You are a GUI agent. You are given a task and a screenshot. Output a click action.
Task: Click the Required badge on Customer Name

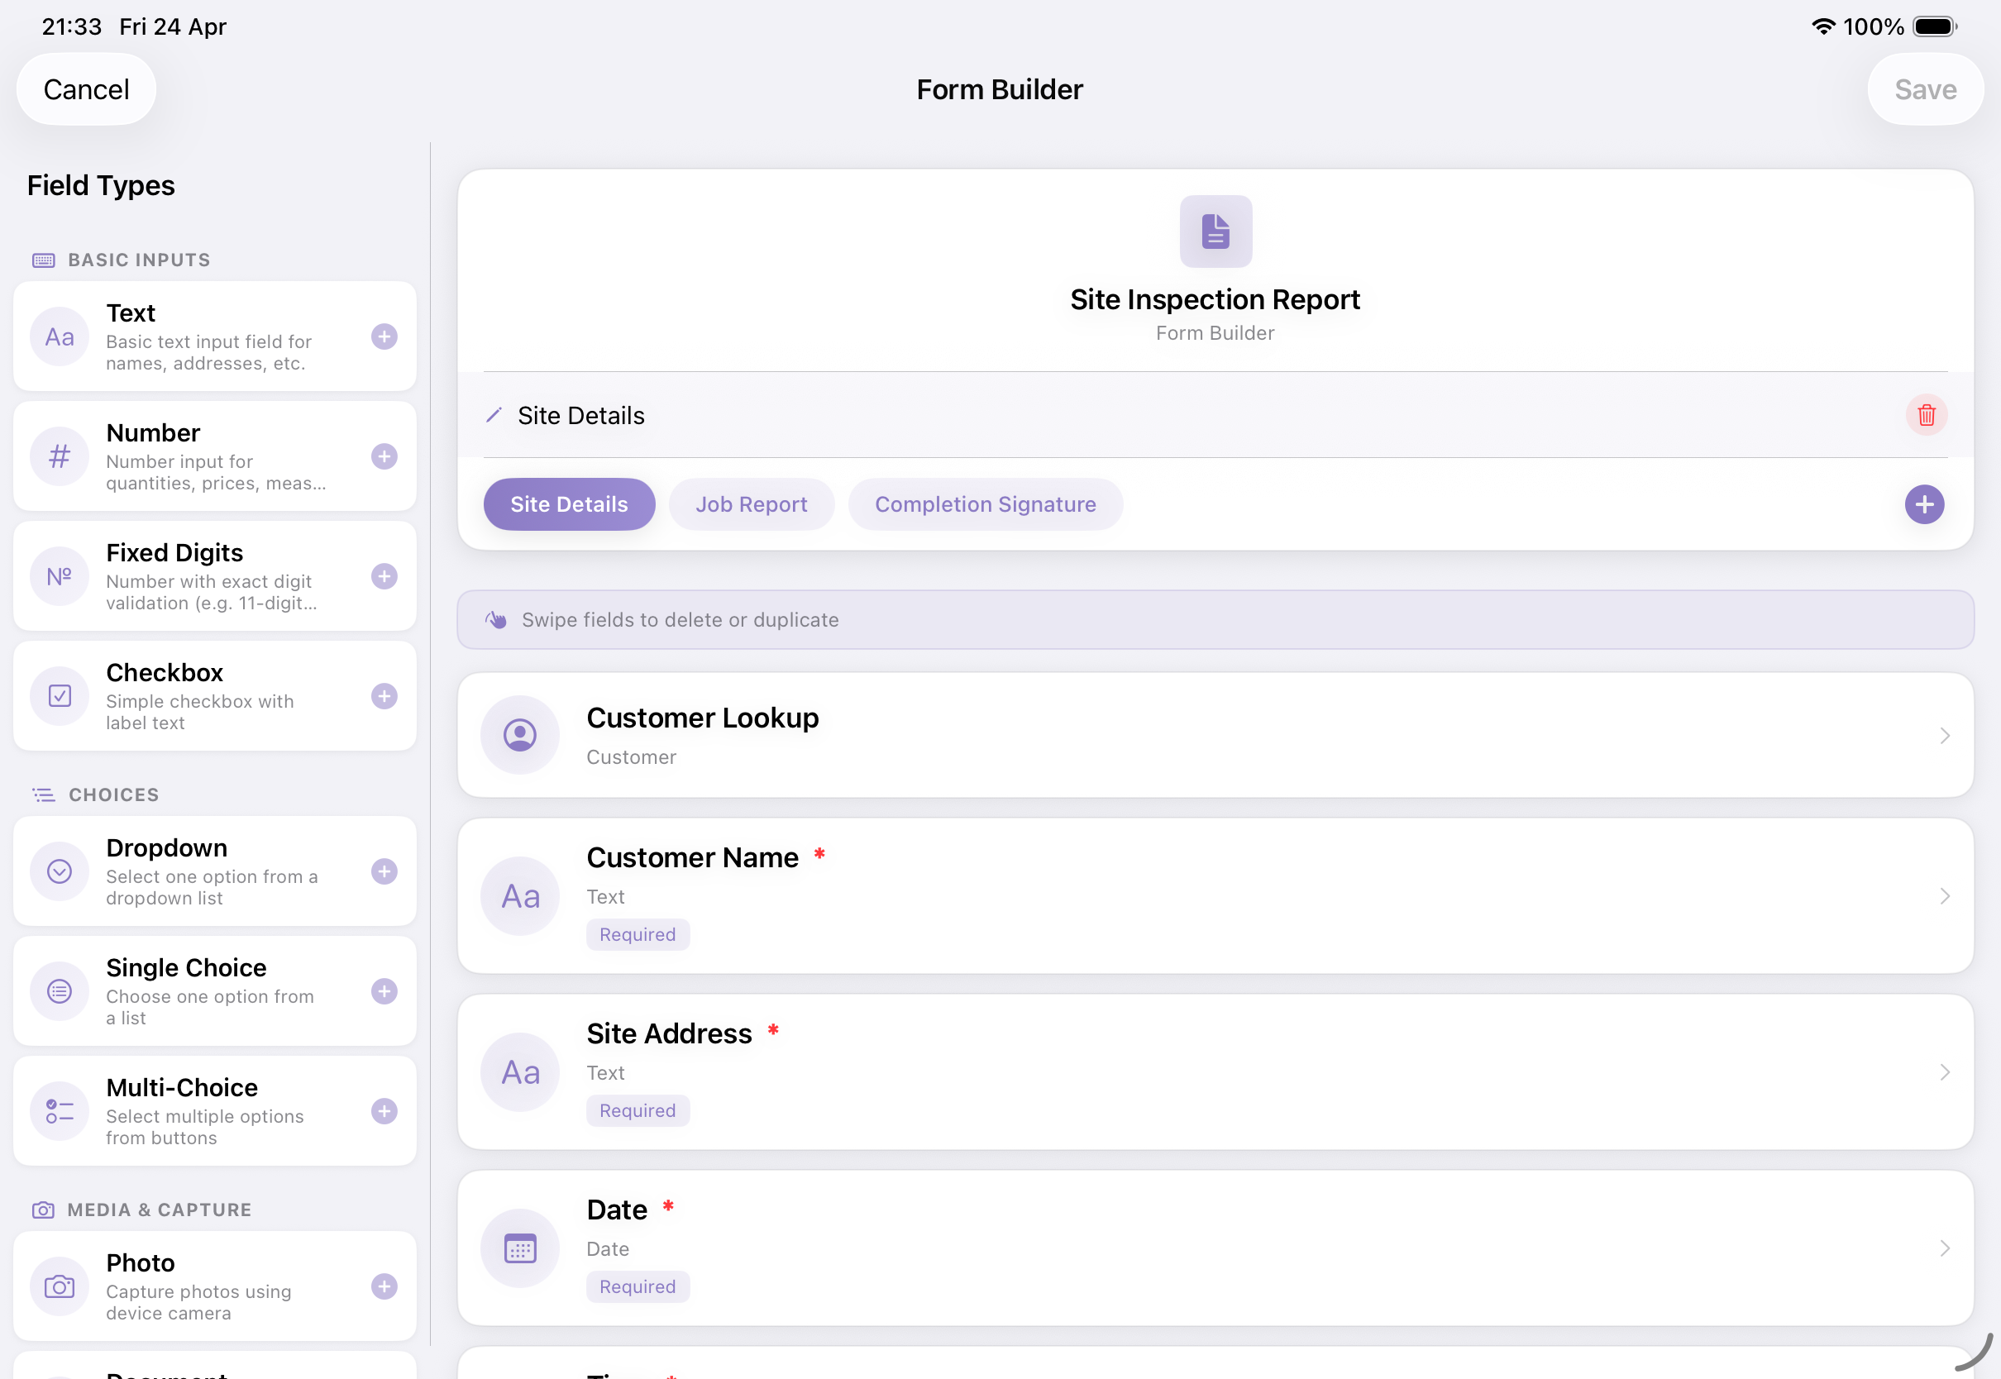pyautogui.click(x=638, y=935)
